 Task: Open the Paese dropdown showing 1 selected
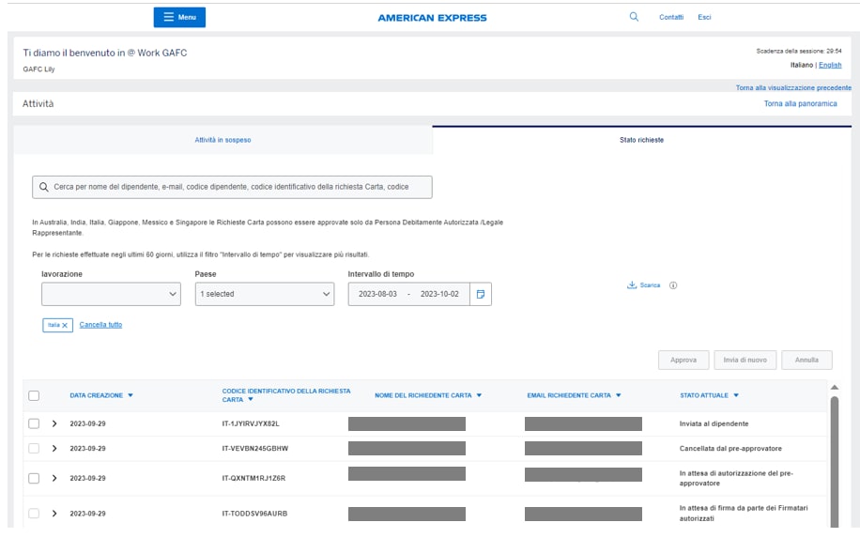point(264,294)
